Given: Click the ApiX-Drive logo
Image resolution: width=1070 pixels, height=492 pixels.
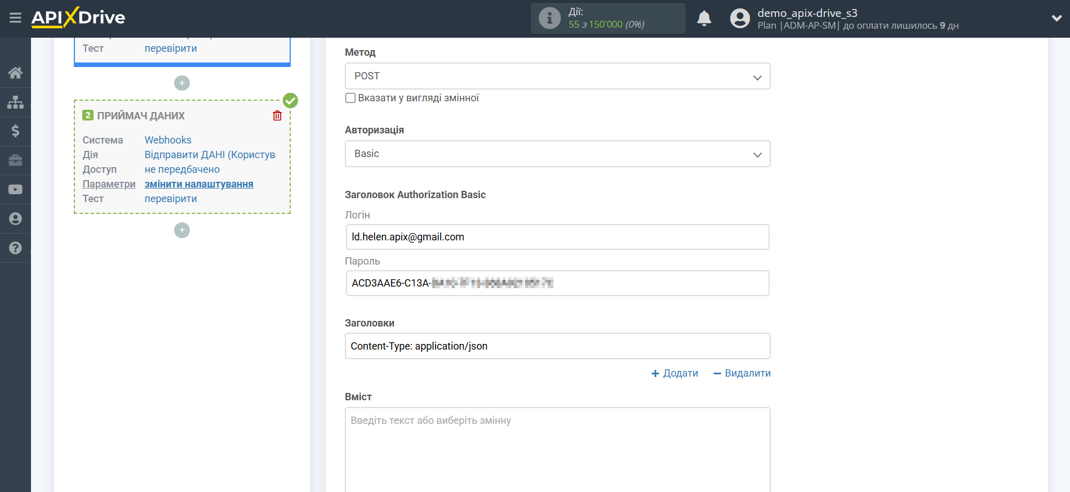Looking at the screenshot, I should (78, 17).
